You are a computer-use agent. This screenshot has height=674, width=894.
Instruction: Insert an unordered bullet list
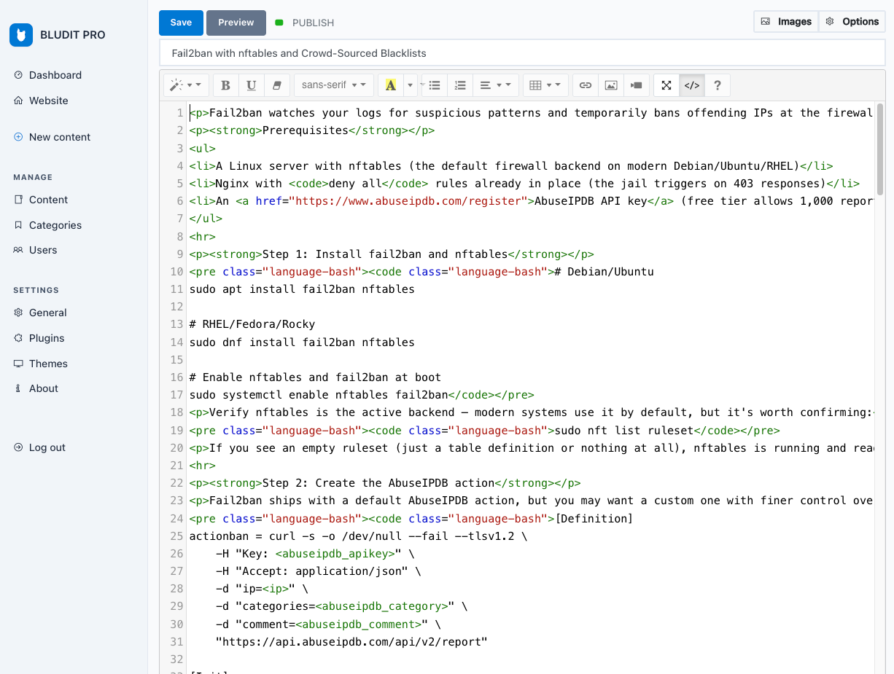point(435,85)
